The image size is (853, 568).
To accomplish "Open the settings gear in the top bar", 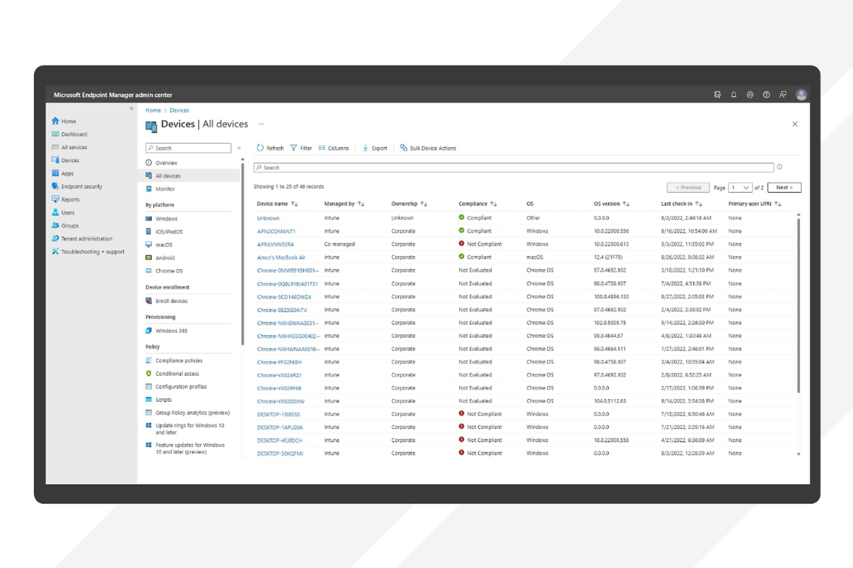I will (x=750, y=95).
